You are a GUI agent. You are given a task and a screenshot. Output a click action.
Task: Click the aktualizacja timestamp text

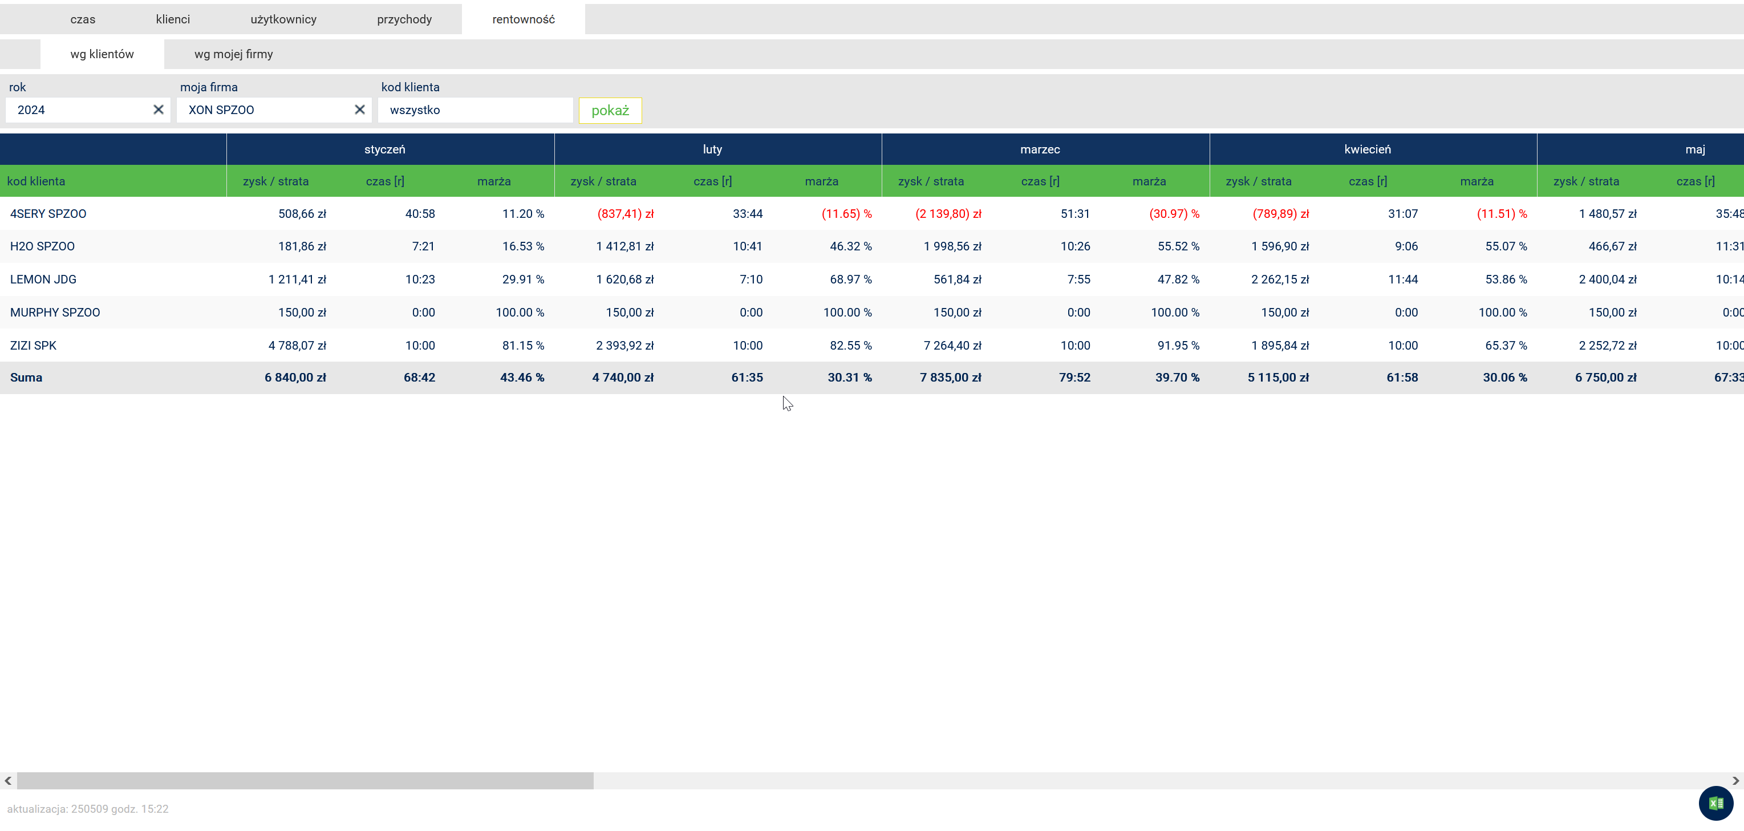pos(87,809)
